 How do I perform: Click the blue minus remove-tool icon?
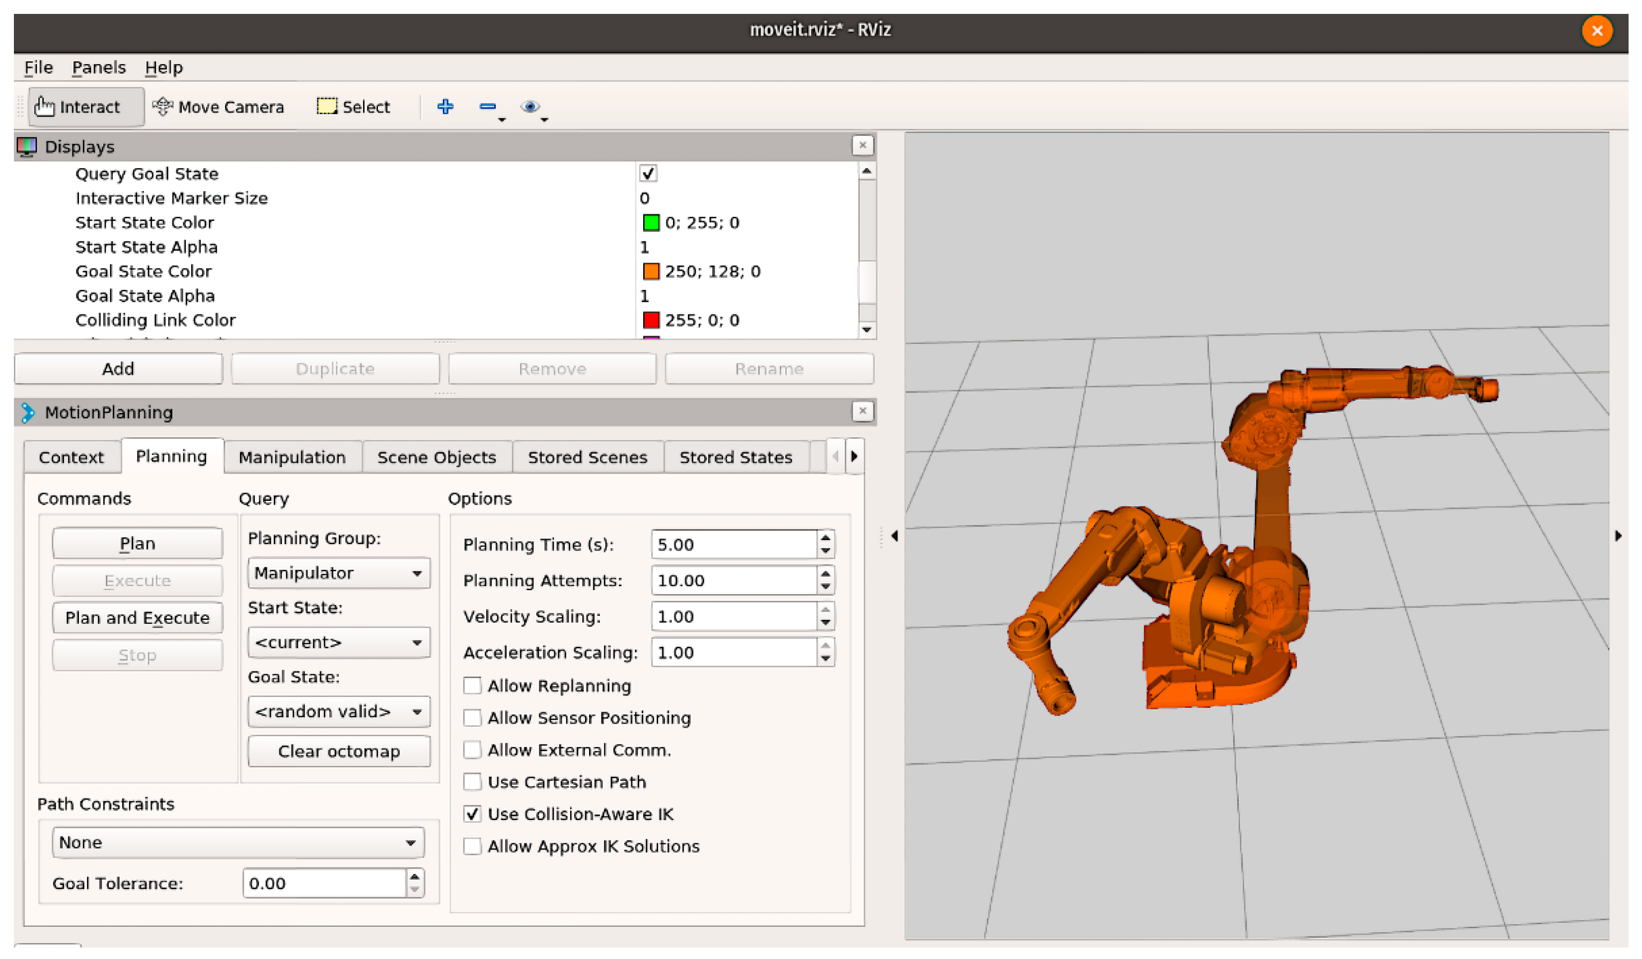[487, 107]
